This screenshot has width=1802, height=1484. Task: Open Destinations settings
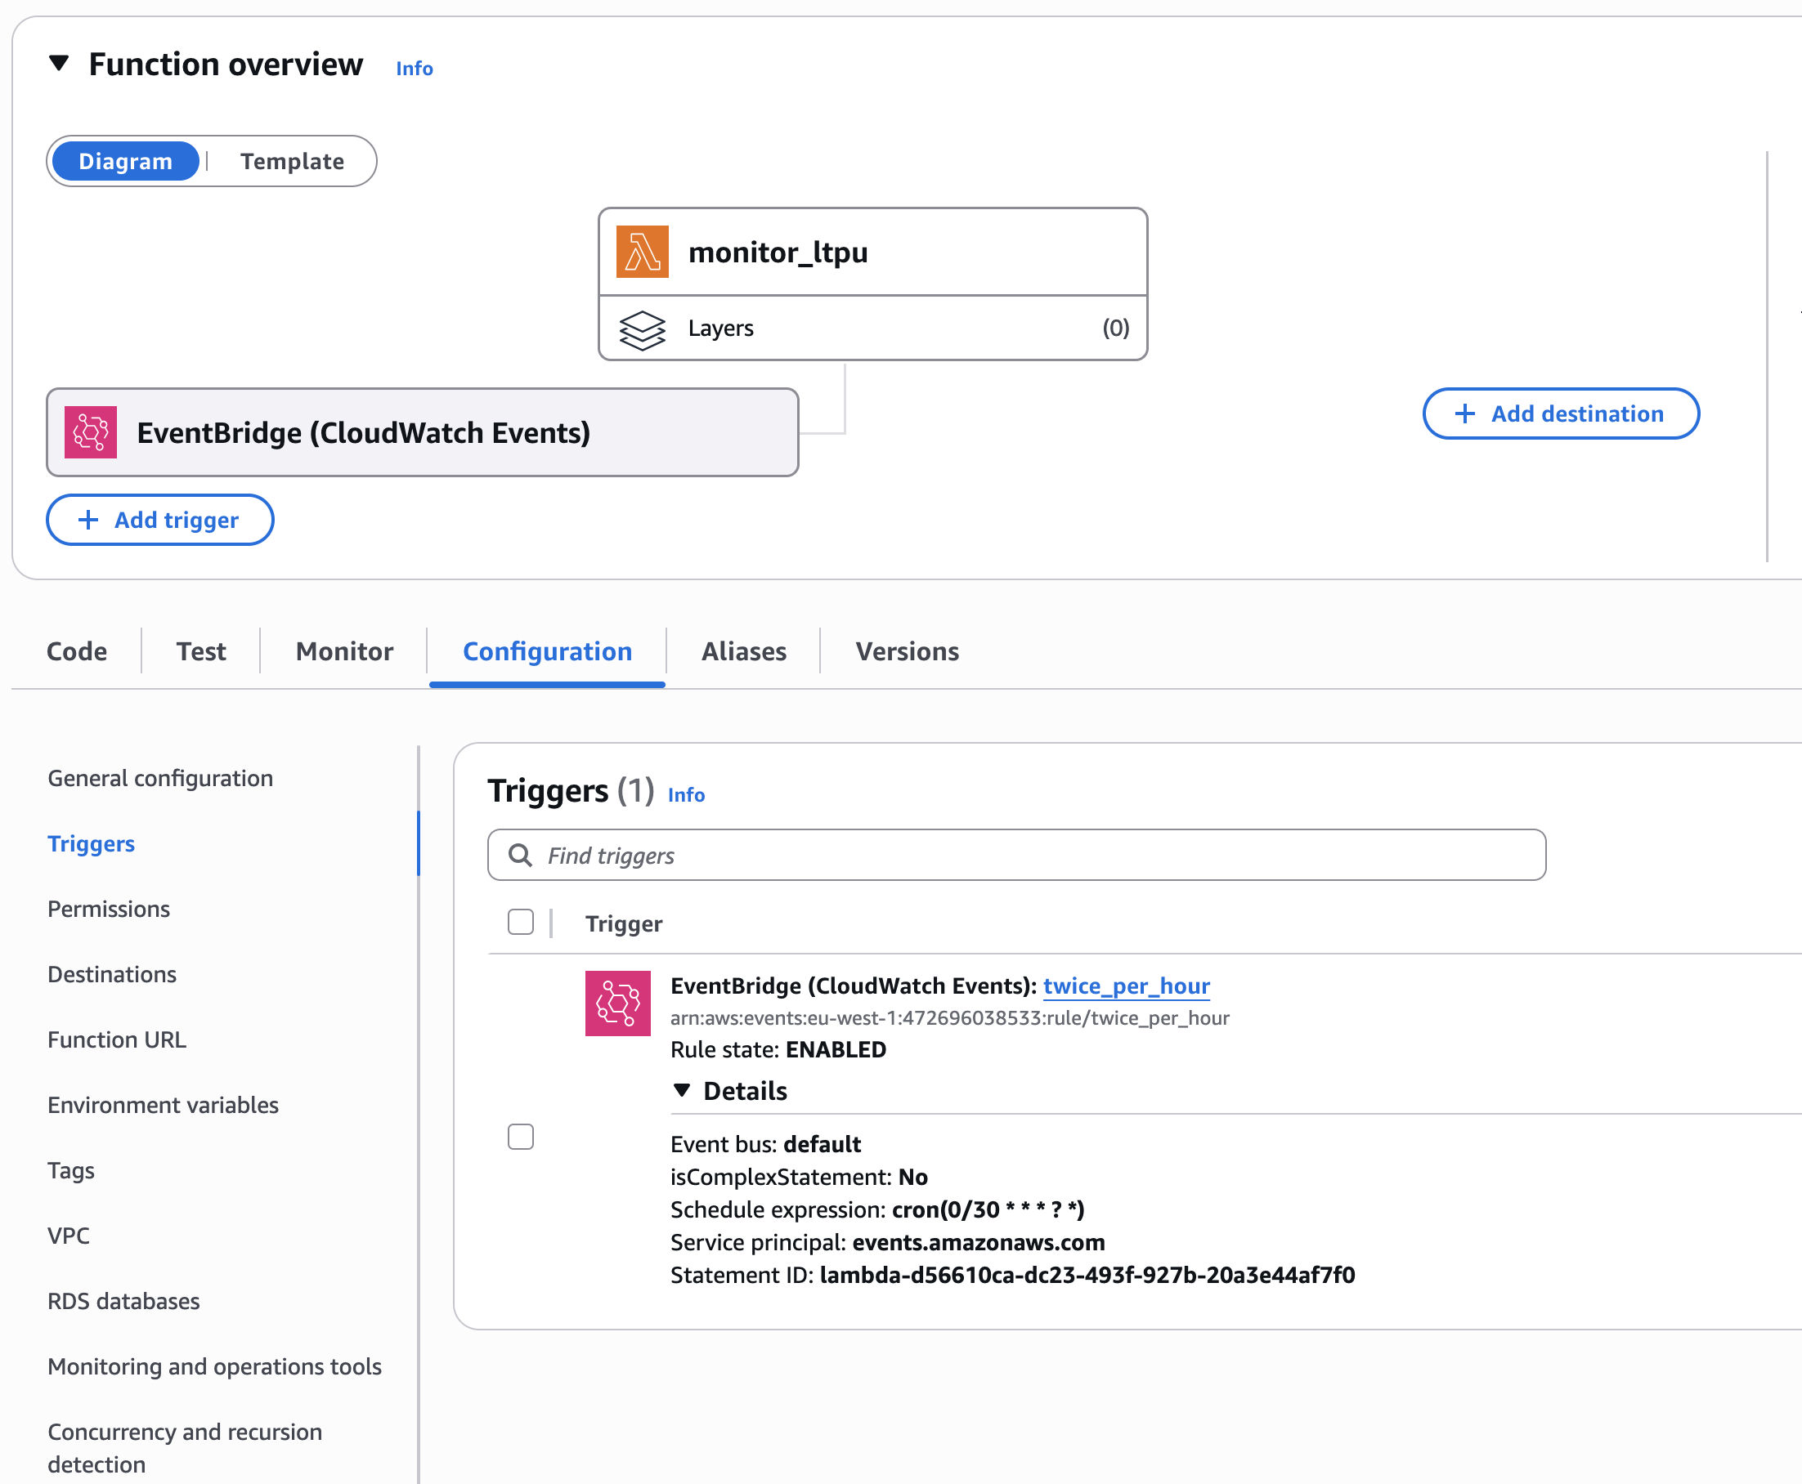click(112, 975)
